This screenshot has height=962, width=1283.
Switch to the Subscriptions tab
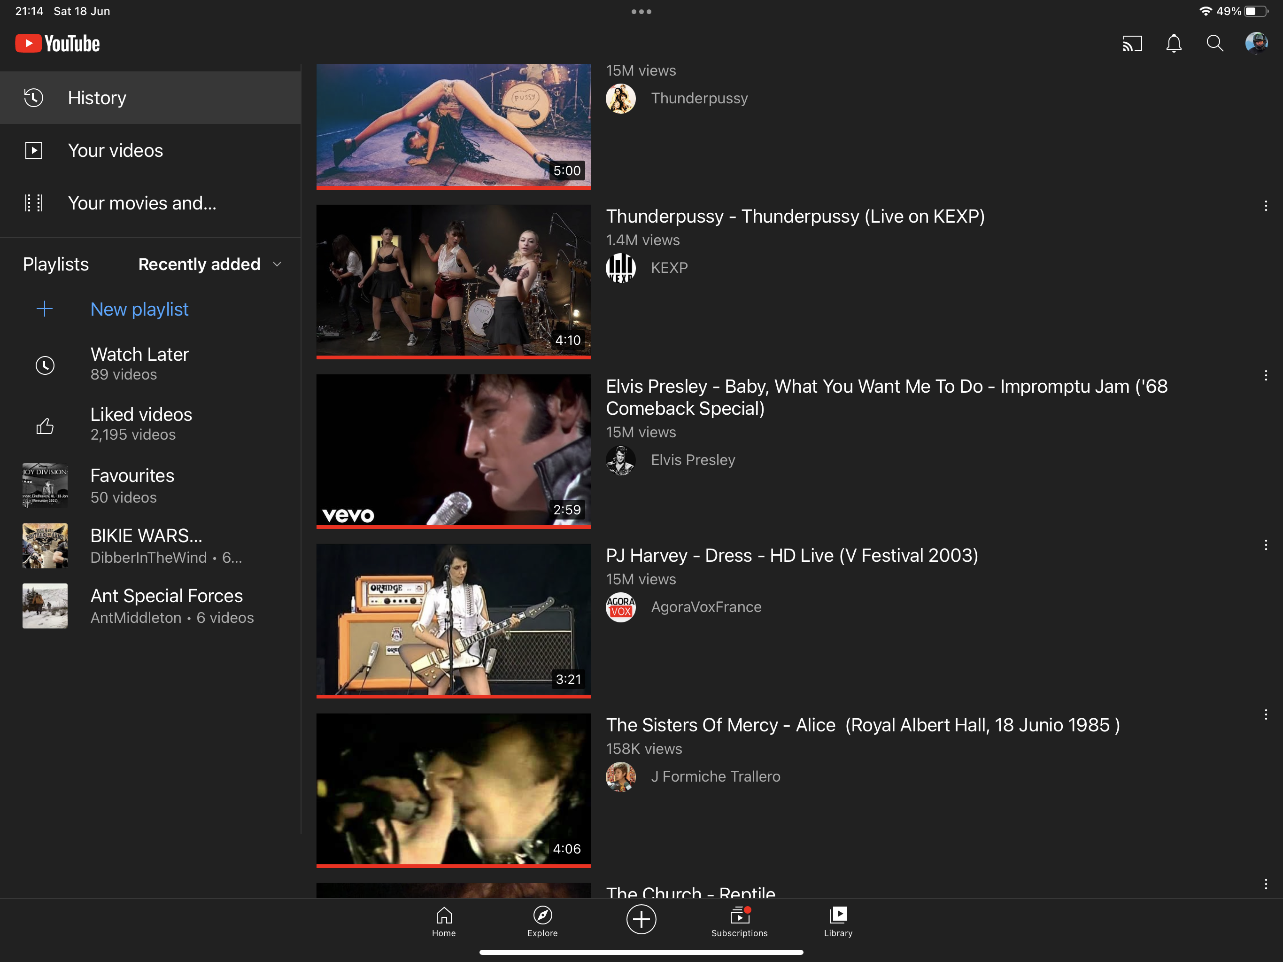click(x=739, y=922)
